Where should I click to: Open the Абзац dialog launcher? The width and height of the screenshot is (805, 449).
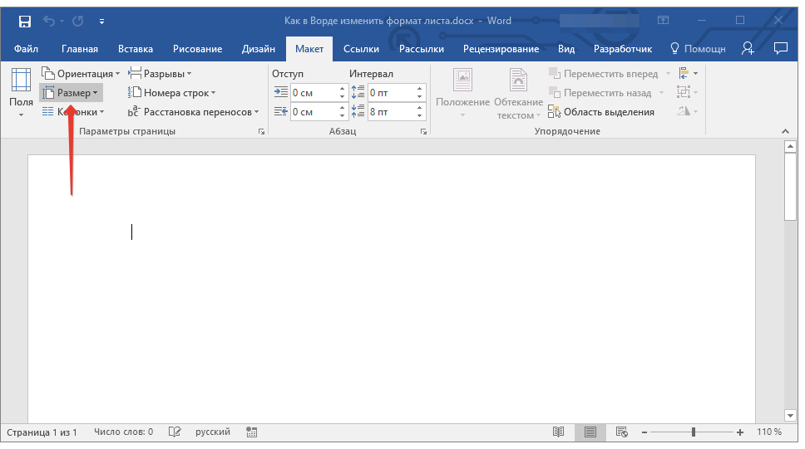423,132
